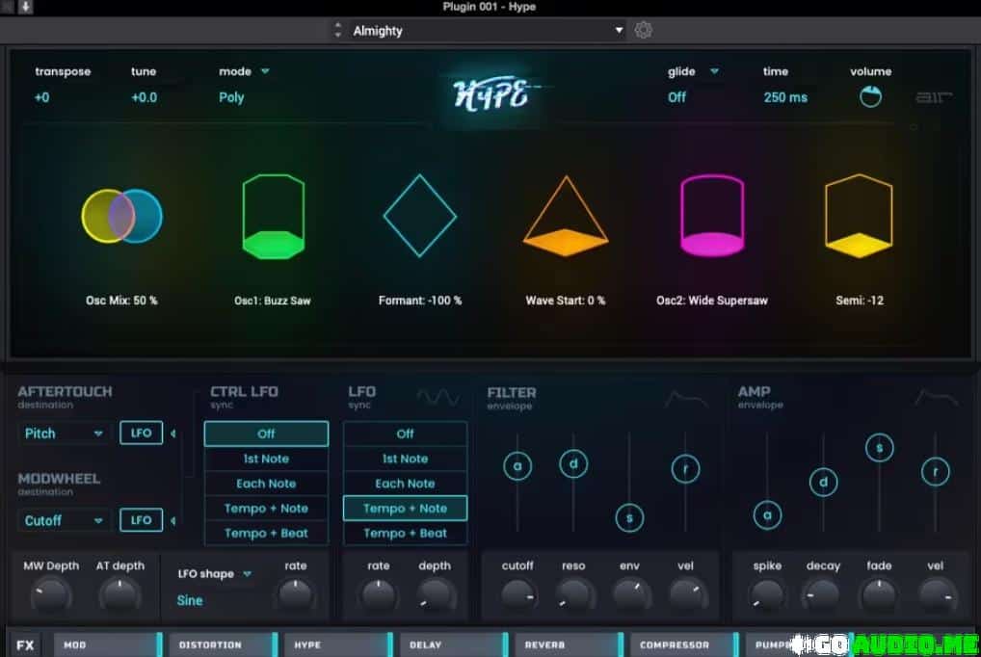
Task: Open the DELAY effect tab
Action: coord(454,644)
